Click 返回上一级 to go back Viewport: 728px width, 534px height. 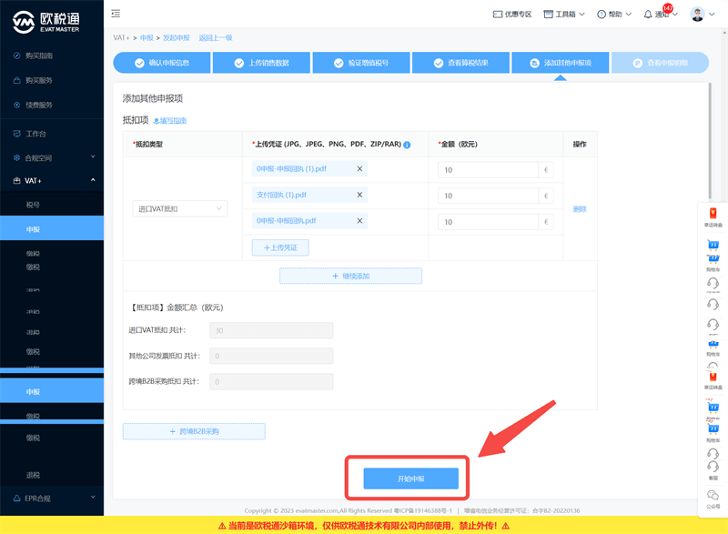[216, 37]
